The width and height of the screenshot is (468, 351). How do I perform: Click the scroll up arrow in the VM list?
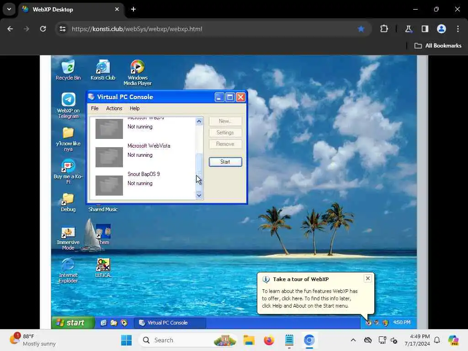(199, 121)
